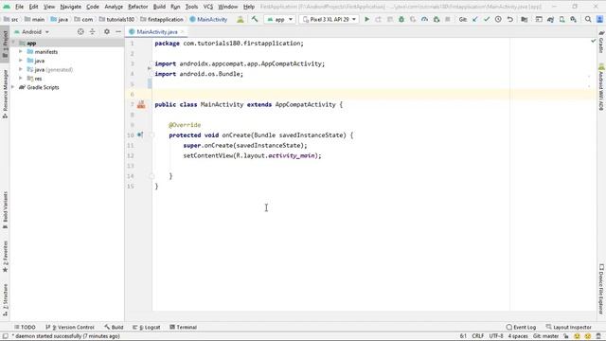Click the MainActivity breadcrumb in navigation bar
This screenshot has width=606, height=341.
pos(208,19)
